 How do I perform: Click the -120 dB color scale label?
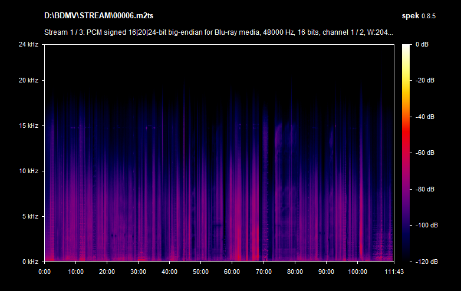[x=424, y=262]
